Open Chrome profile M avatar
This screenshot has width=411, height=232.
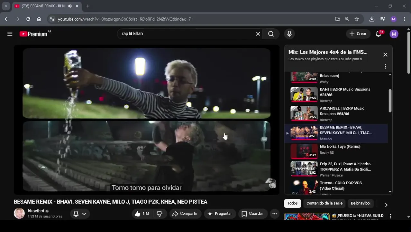click(394, 19)
